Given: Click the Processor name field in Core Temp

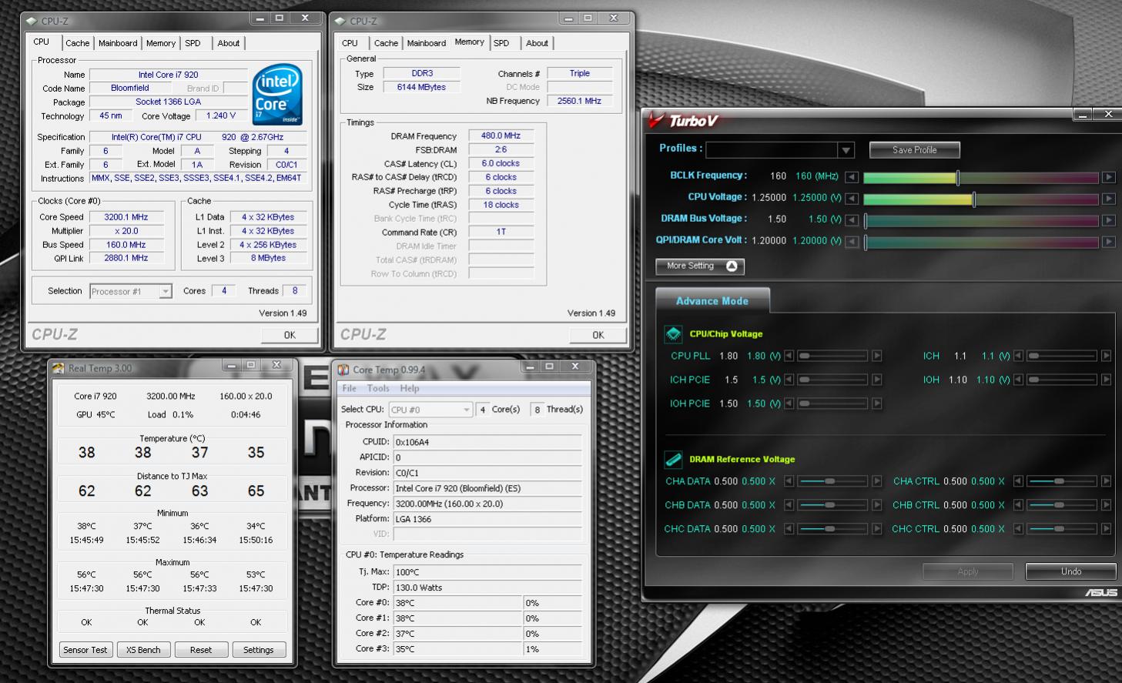Looking at the screenshot, I should pos(487,488).
